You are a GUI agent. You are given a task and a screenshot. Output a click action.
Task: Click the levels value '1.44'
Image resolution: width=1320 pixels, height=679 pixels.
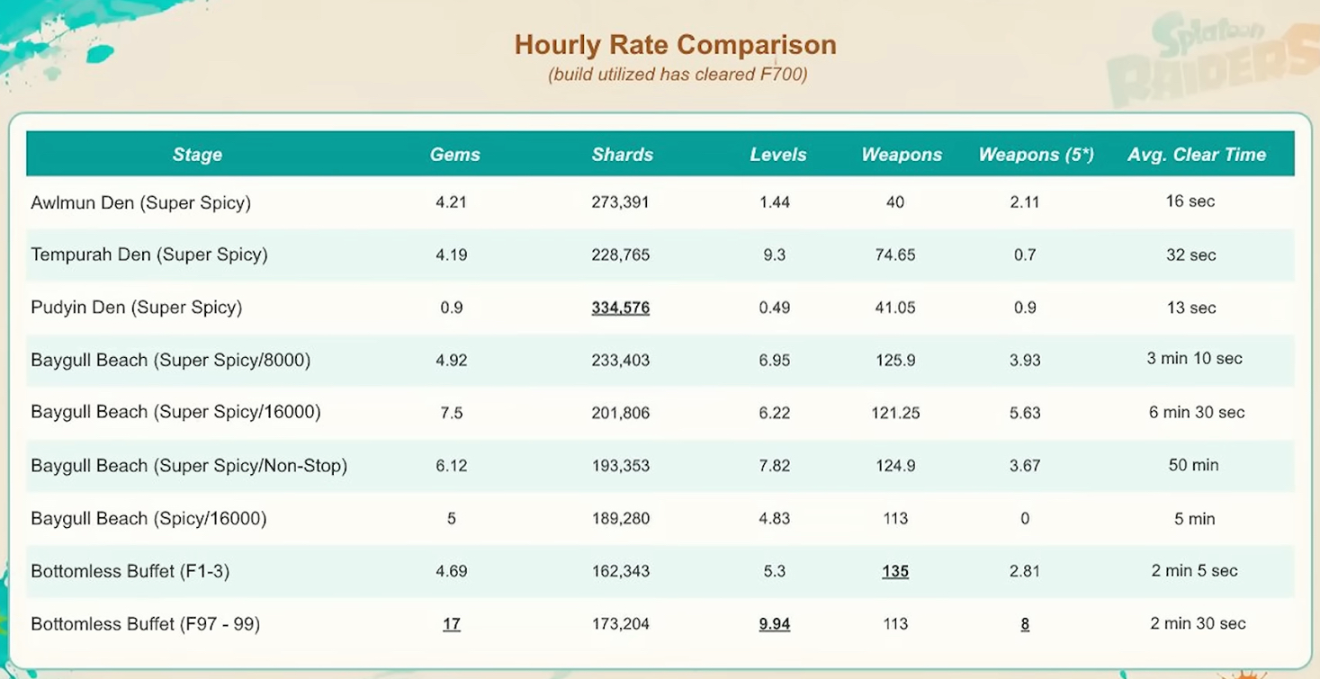774,202
